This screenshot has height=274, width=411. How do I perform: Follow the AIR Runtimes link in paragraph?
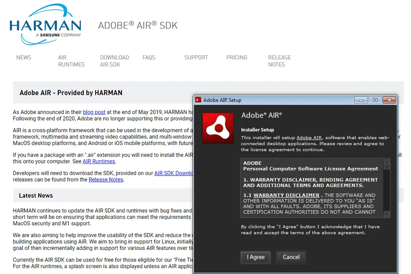tap(99, 161)
